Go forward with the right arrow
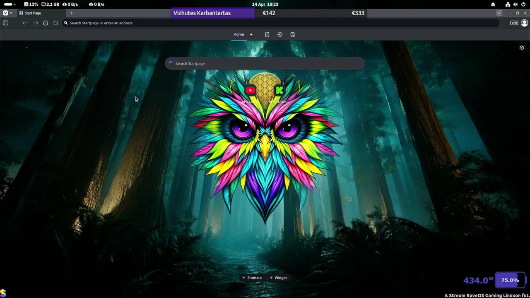This screenshot has width=530, height=298. (x=35, y=23)
